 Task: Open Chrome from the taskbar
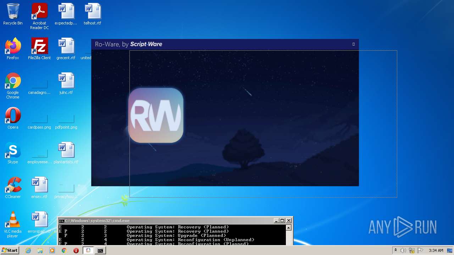click(64, 250)
